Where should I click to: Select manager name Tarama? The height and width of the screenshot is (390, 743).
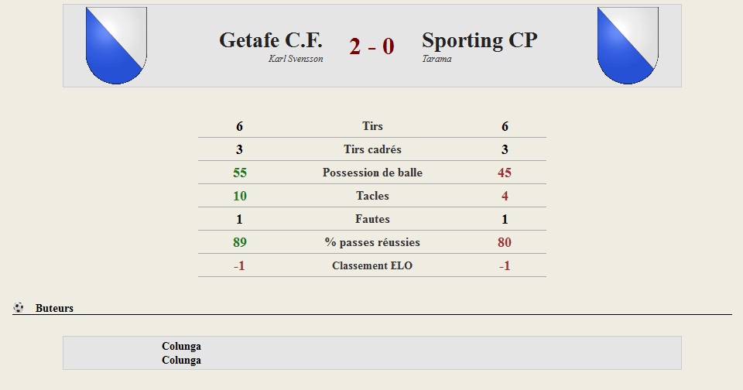[x=437, y=59]
